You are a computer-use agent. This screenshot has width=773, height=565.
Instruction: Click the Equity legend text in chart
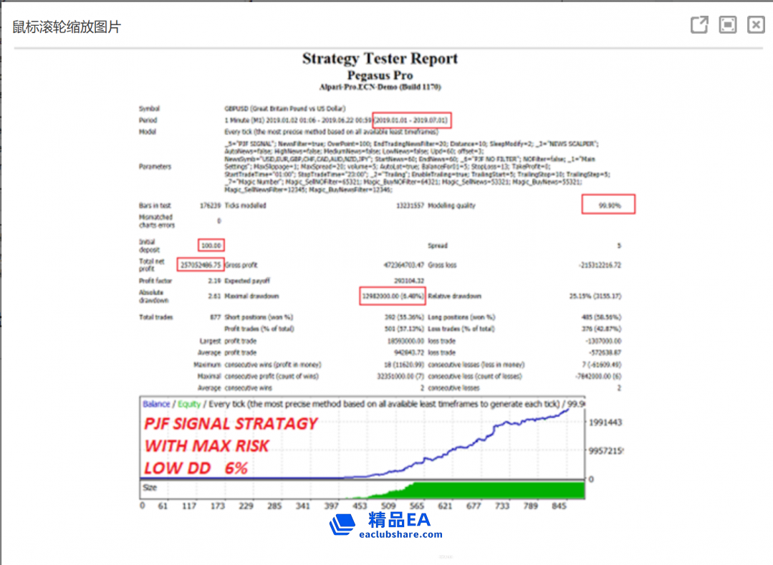189,404
